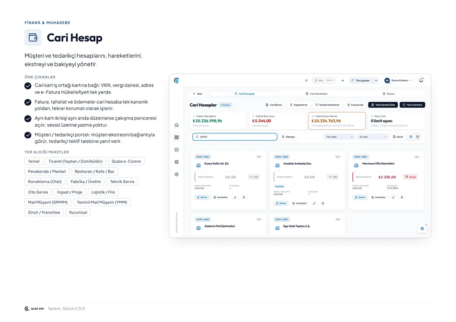456x322 pixels.
Task: Open the Cari portalı button
Action: pyautogui.click(x=355, y=105)
